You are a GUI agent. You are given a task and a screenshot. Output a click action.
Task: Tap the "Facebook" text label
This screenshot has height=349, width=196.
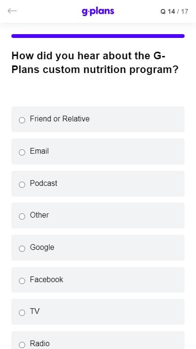coord(46,280)
